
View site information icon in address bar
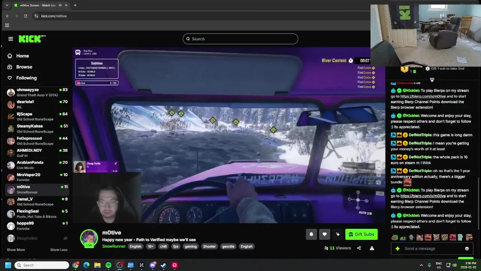(36, 16)
